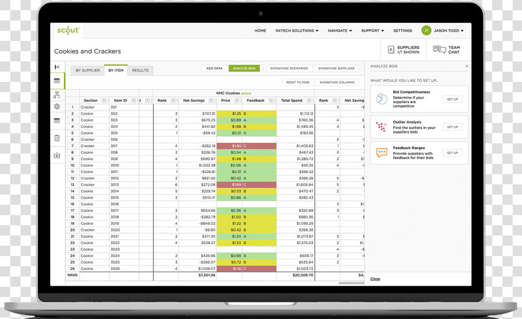Screen dimensions: 522x319
Task: Click the Feedback Ranges speech bubble icon
Action: pos(382,153)
